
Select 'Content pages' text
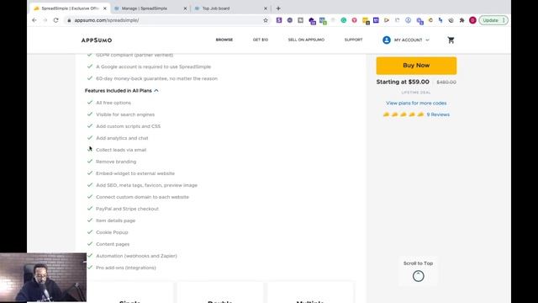tap(113, 244)
